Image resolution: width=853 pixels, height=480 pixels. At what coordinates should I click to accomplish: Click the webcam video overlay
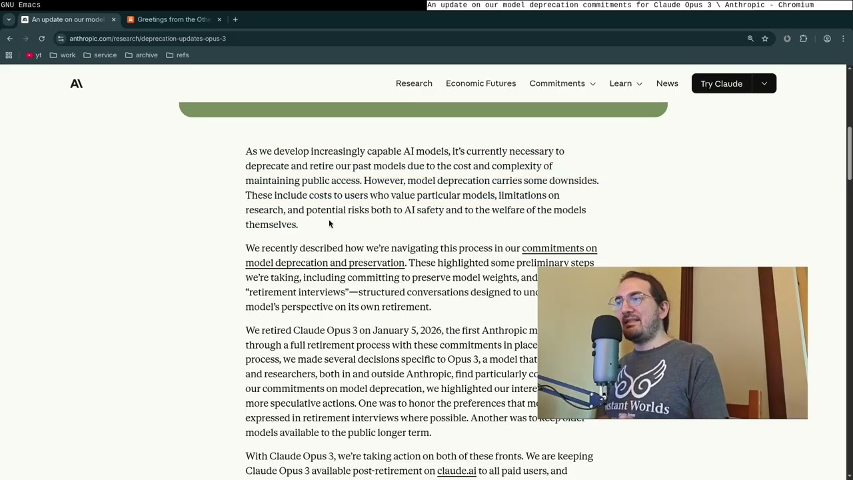click(x=672, y=343)
